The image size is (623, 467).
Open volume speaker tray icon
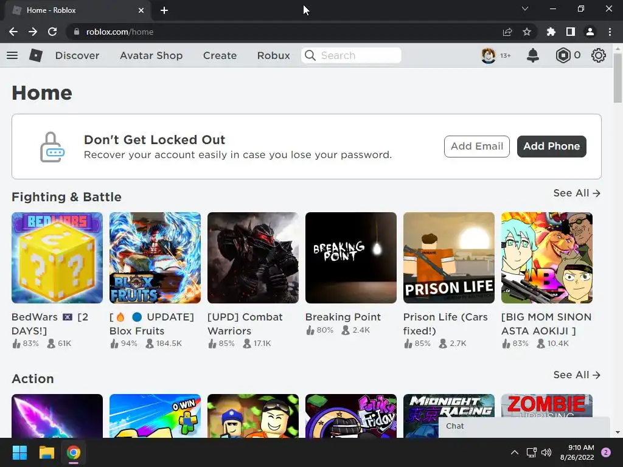coord(546,452)
